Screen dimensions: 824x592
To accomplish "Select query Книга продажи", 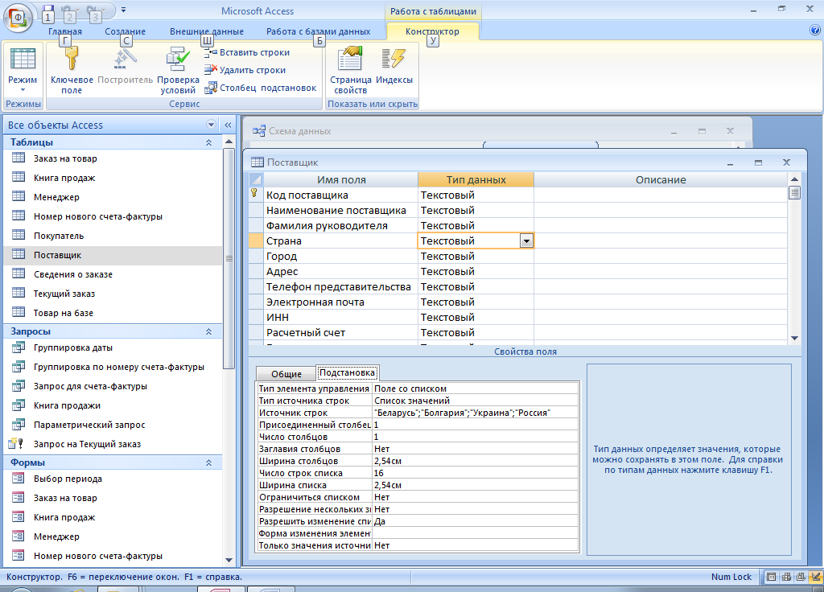I will click(x=67, y=405).
